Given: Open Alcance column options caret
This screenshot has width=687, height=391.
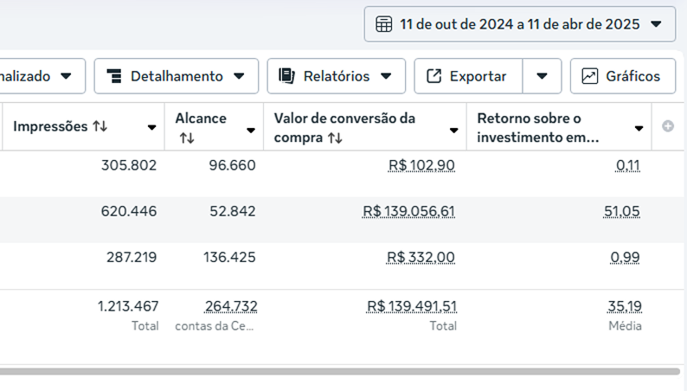Looking at the screenshot, I should coord(251,130).
